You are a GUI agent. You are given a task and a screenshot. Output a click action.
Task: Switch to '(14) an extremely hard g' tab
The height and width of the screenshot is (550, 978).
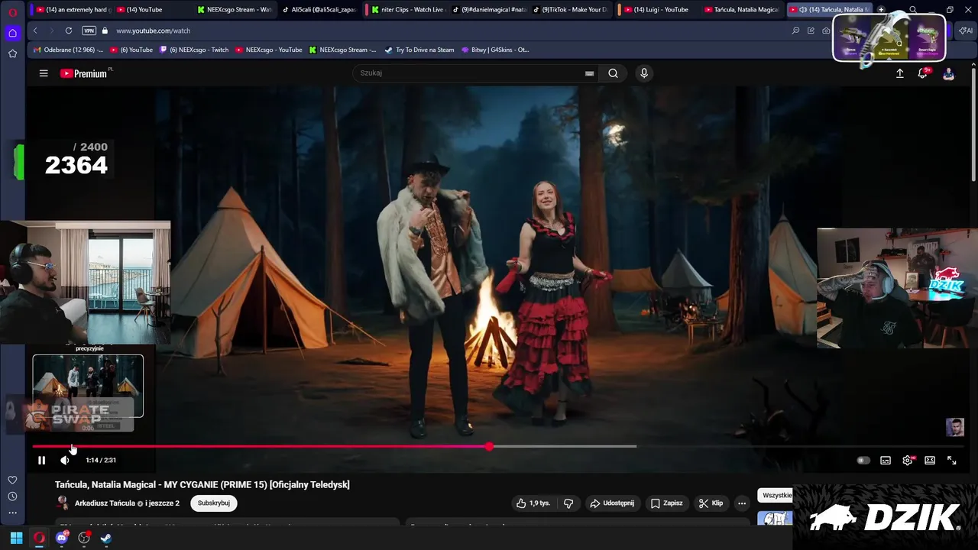click(x=73, y=9)
